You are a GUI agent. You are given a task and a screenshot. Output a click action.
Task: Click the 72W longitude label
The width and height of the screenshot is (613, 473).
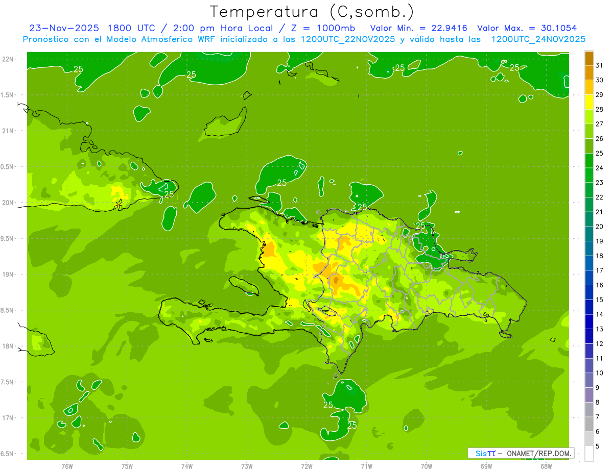306,466
